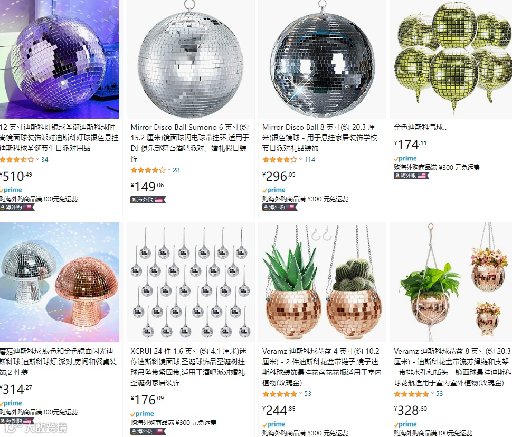
Task: Click the prime logo under ¥328.60 price
Action: pos(405,424)
